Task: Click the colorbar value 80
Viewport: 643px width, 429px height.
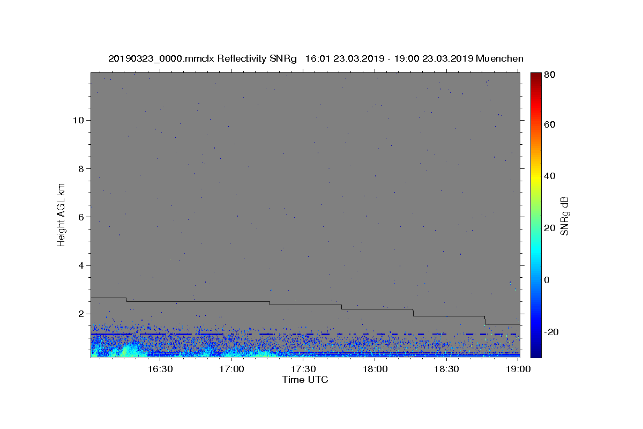Action: (x=551, y=75)
